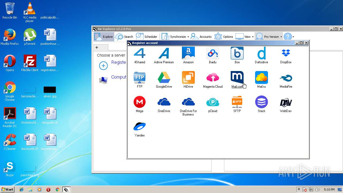Image resolution: width=343 pixels, height=193 pixels.
Task: Click the View toolbar button
Action: tap(243, 37)
